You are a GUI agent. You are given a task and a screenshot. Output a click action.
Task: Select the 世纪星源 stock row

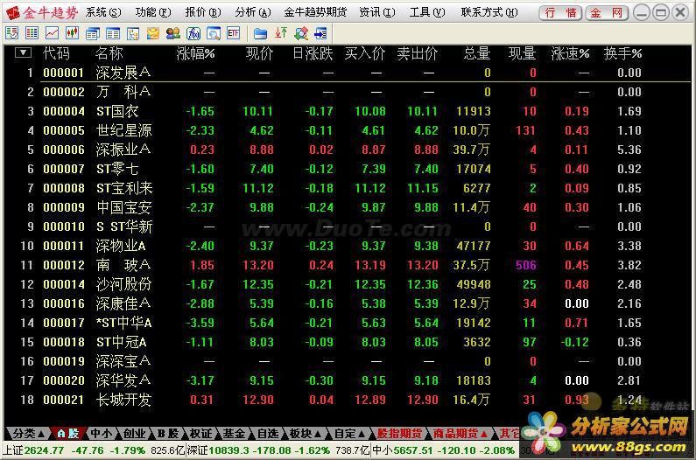click(347, 130)
